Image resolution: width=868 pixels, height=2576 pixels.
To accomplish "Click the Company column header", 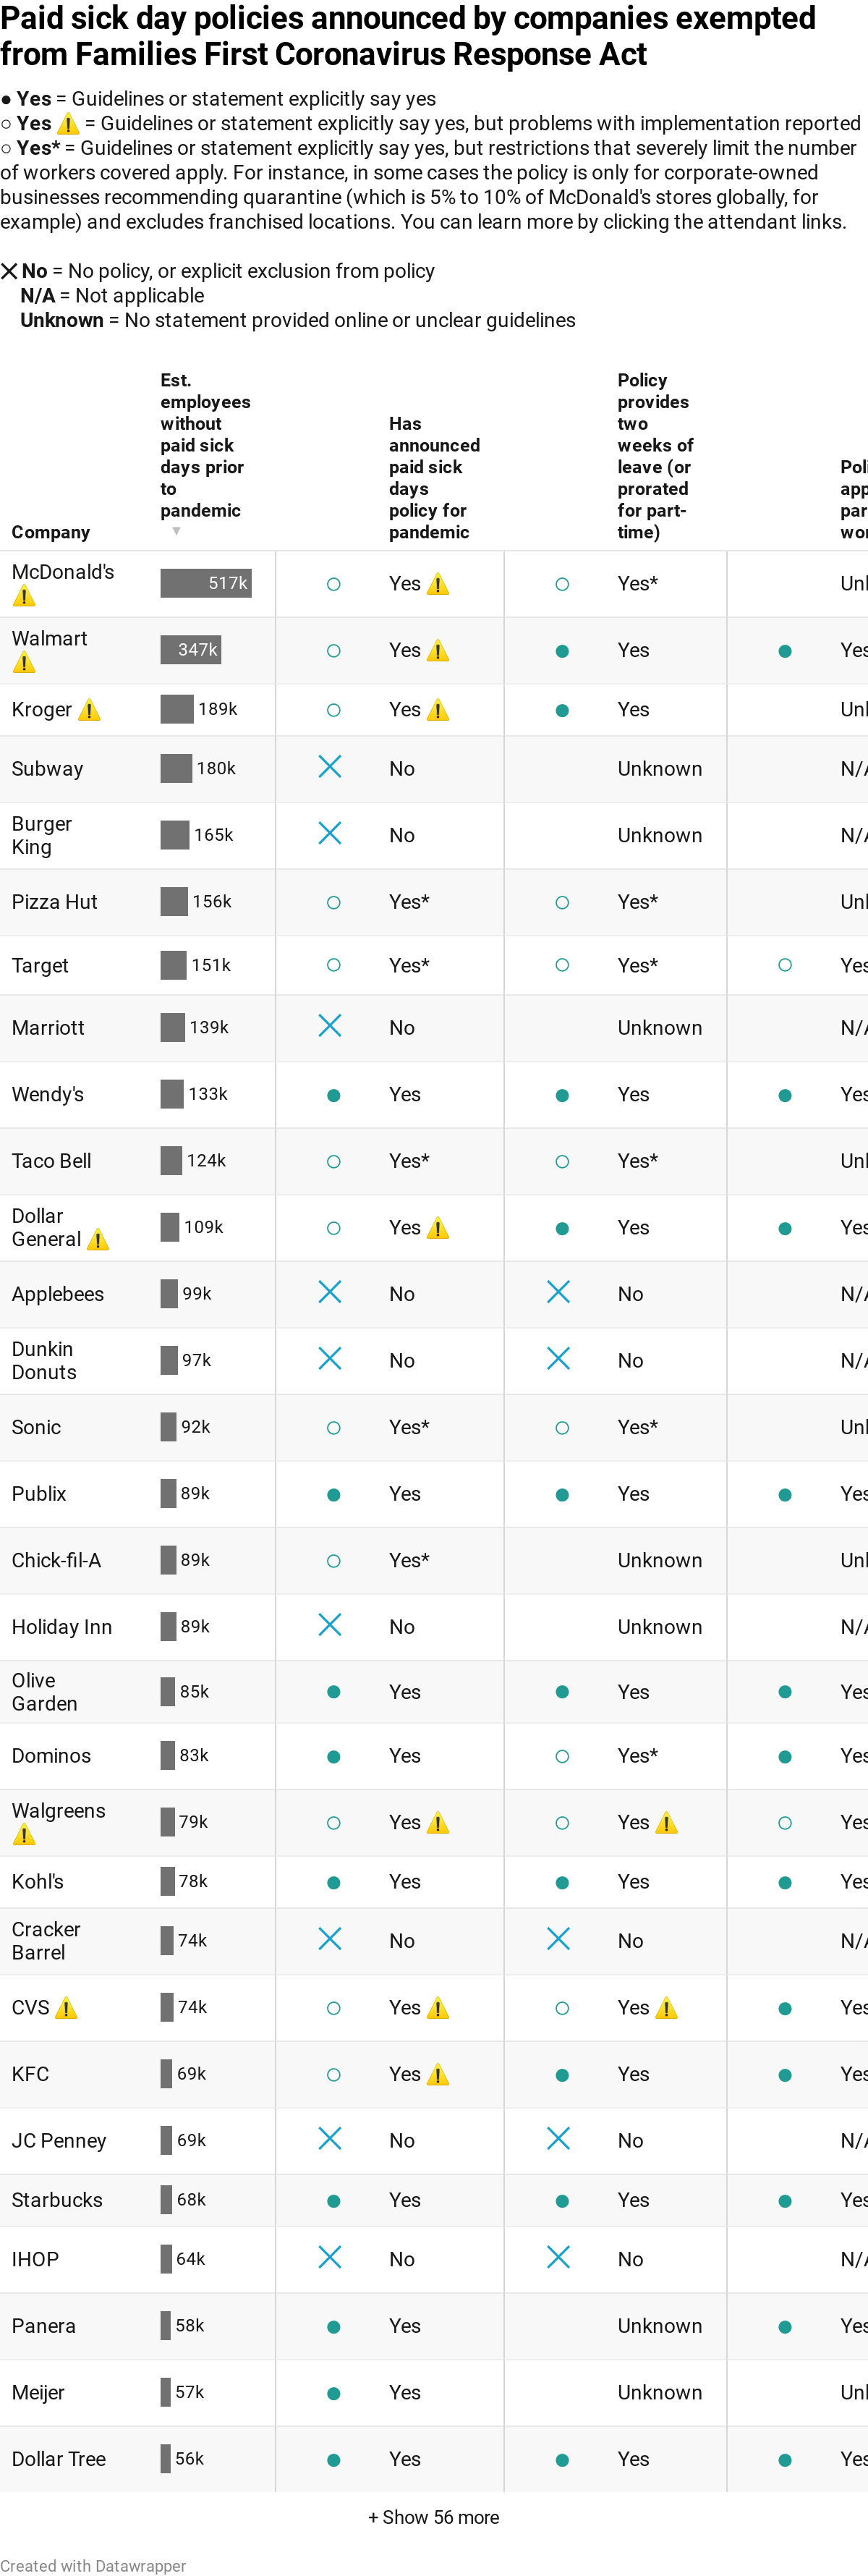I will (51, 532).
